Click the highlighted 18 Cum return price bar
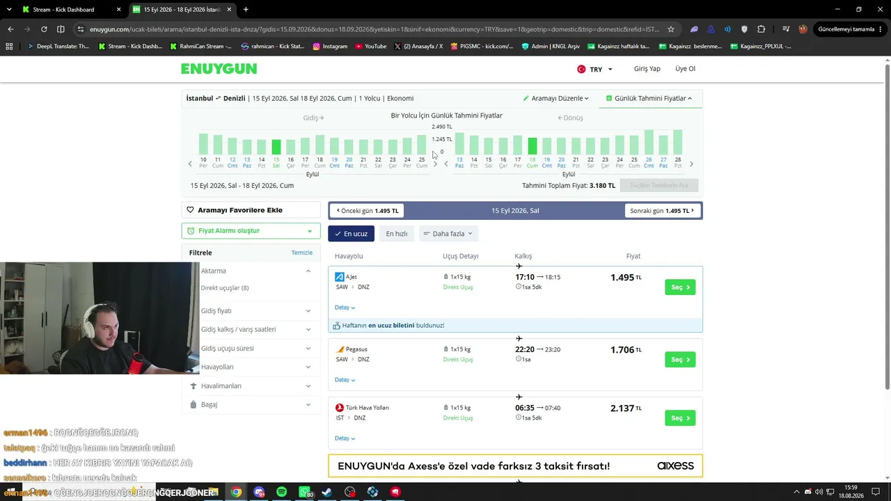The image size is (891, 501). pyautogui.click(x=533, y=145)
